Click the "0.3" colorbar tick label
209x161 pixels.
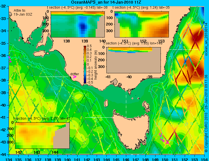click(x=89, y=53)
